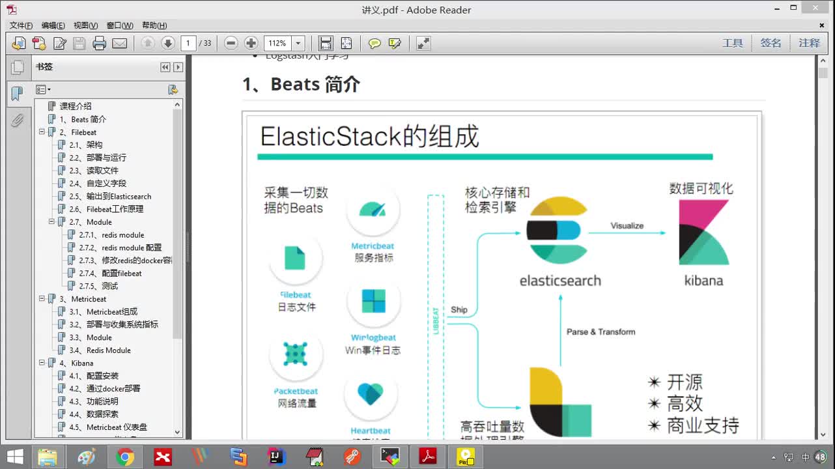Select the 4.5、Metricbeat 仪表盘 bookmark
The width and height of the screenshot is (835, 469).
click(108, 427)
